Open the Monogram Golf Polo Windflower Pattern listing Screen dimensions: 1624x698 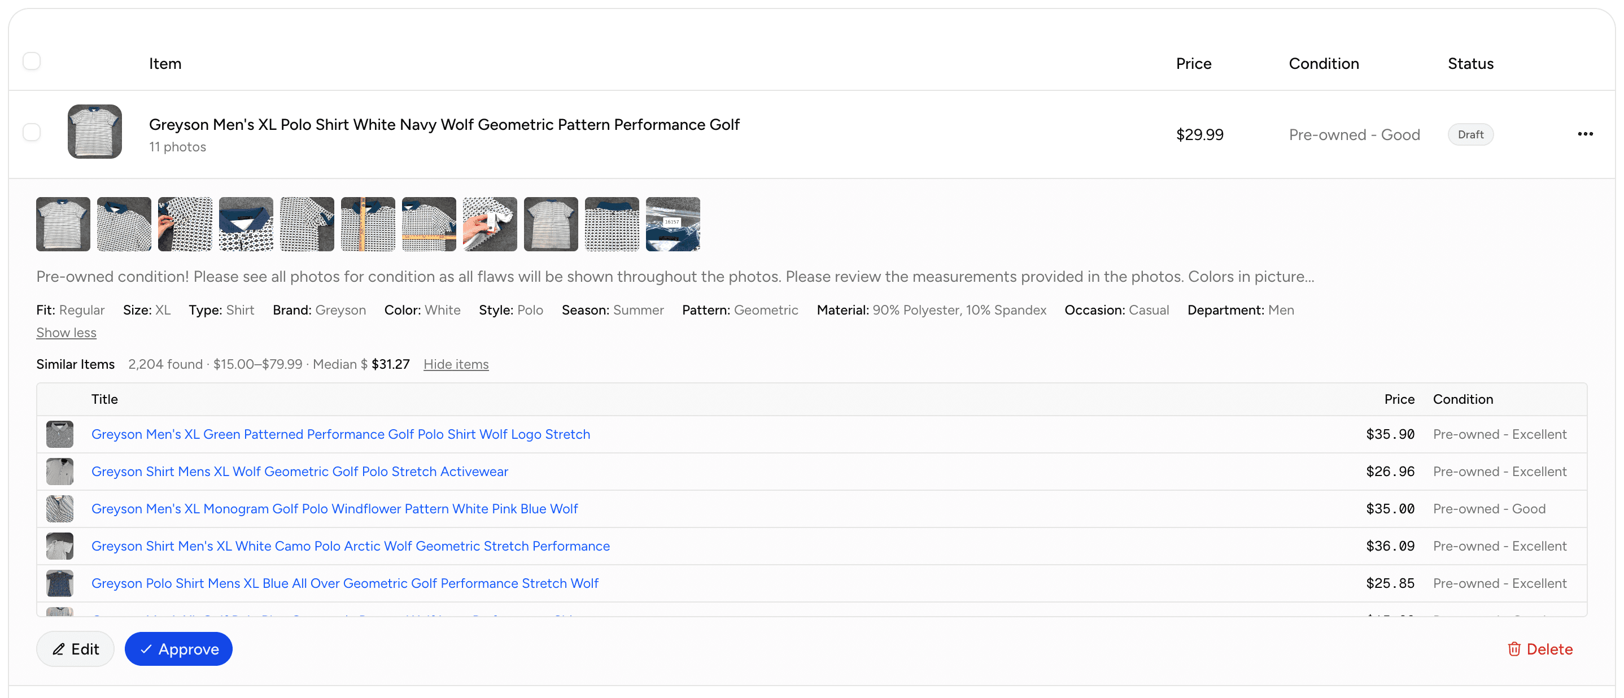tap(335, 509)
